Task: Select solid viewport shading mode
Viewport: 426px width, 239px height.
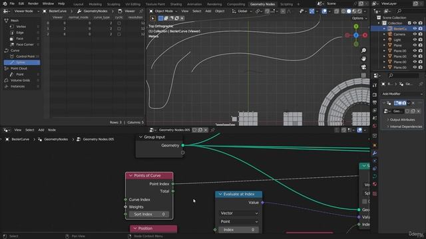Action: click(349, 11)
